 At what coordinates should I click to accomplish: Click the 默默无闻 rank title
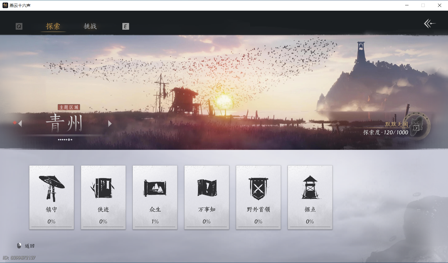(396, 124)
